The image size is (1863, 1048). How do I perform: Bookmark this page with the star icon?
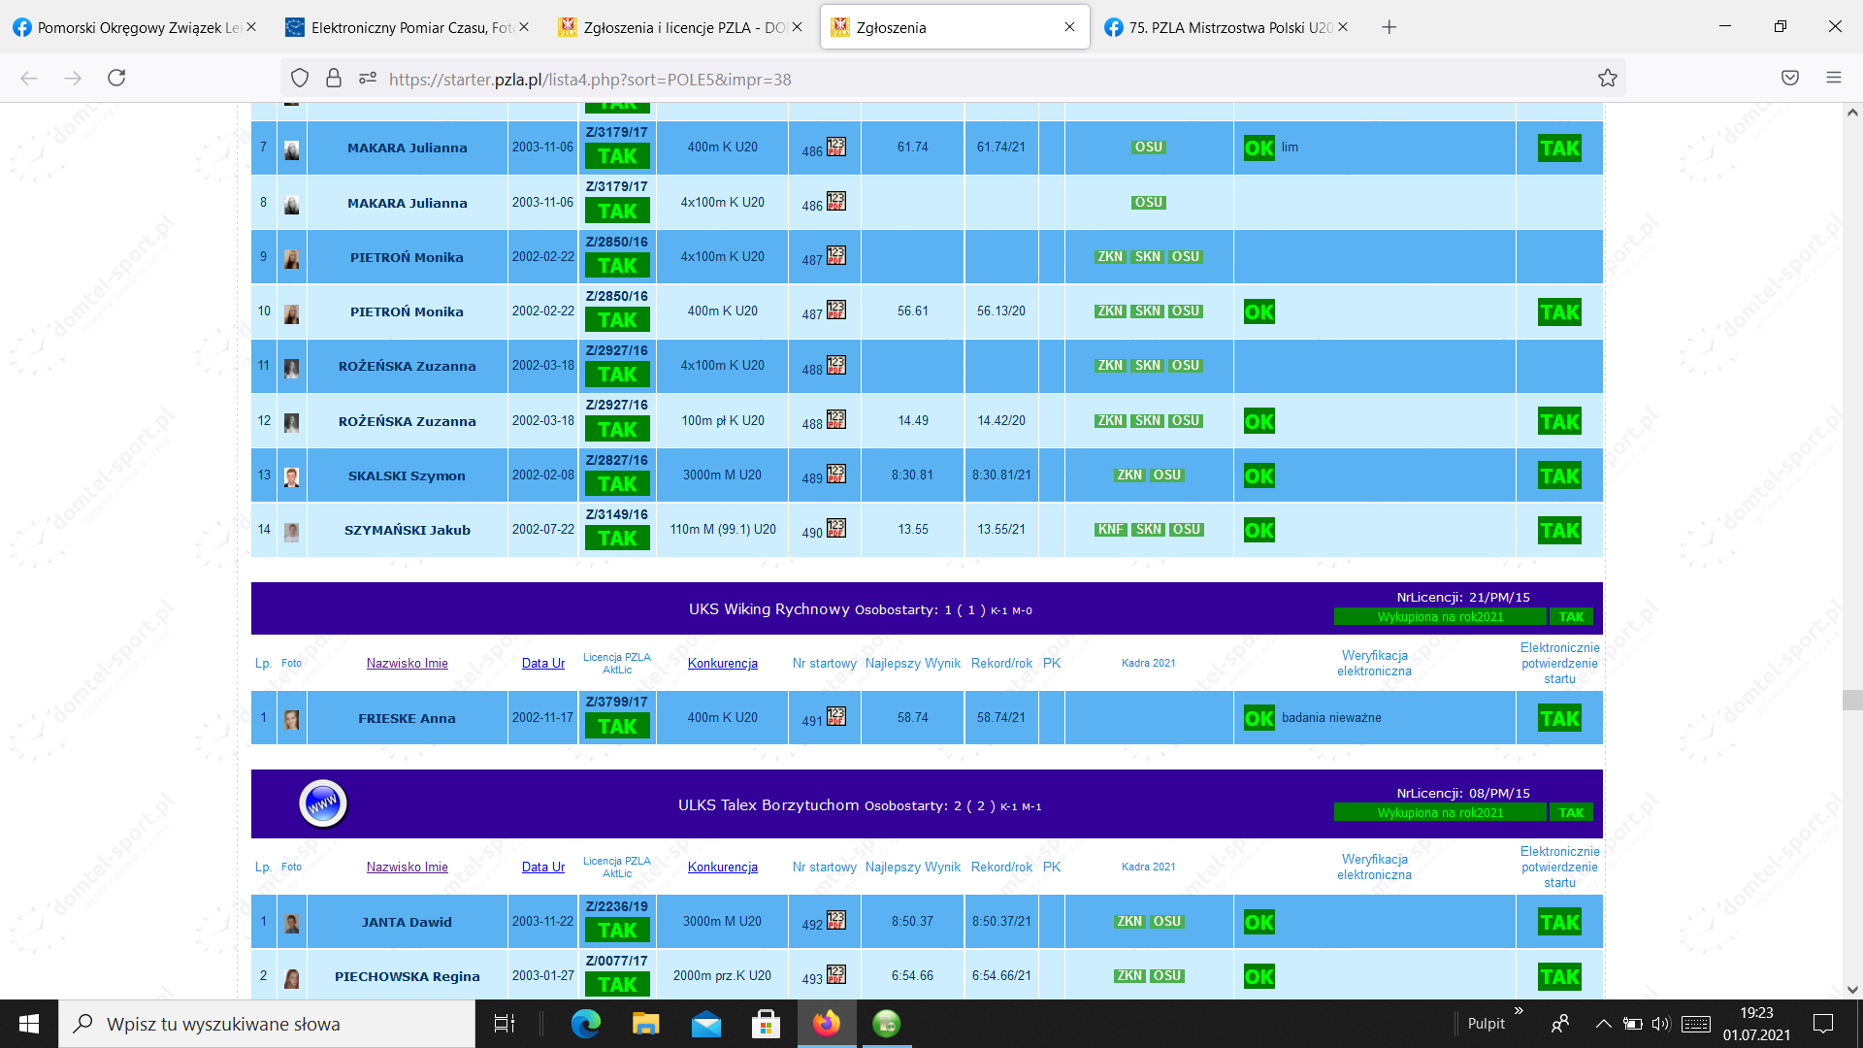pos(1608,79)
